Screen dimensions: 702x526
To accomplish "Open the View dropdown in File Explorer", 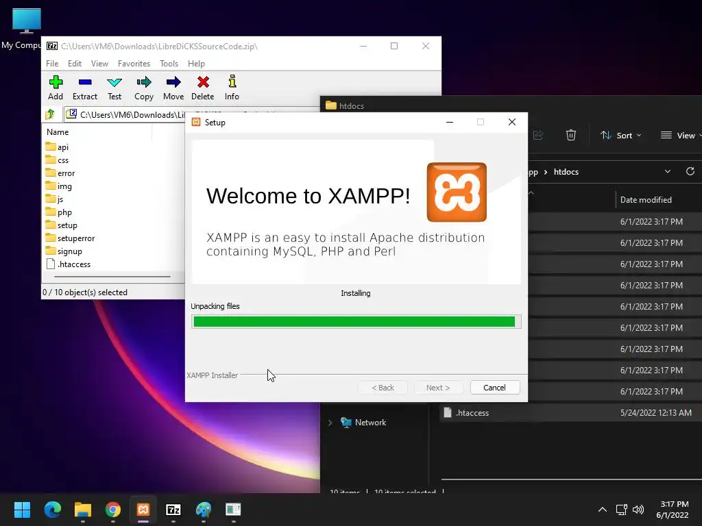I will pyautogui.click(x=680, y=136).
